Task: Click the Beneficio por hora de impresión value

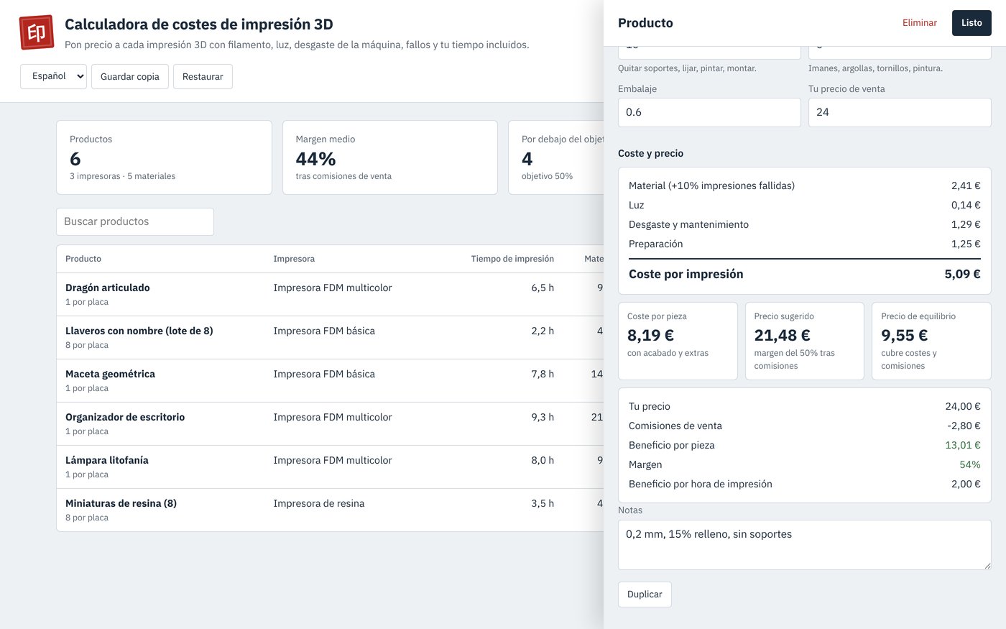Action: (x=966, y=484)
